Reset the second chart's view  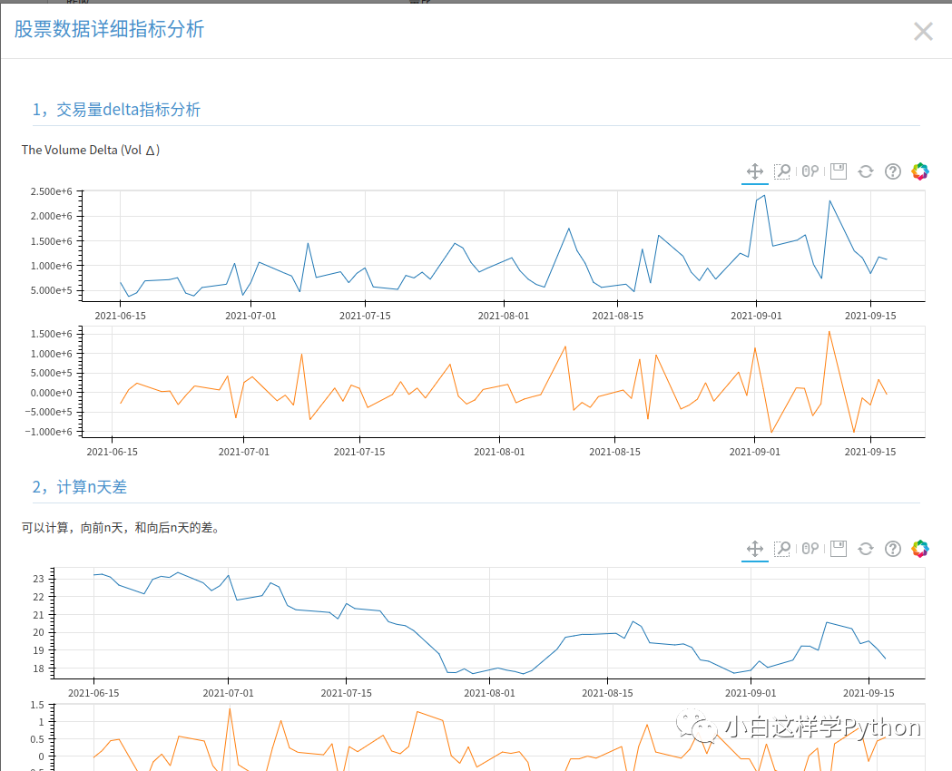(x=865, y=548)
